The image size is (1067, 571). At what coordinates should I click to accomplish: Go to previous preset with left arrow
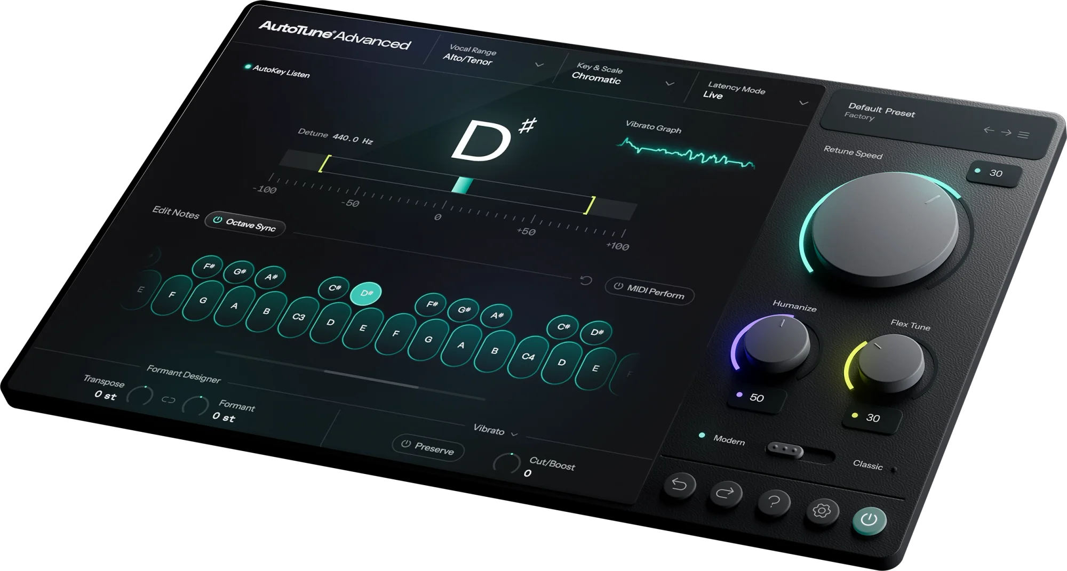click(x=989, y=130)
